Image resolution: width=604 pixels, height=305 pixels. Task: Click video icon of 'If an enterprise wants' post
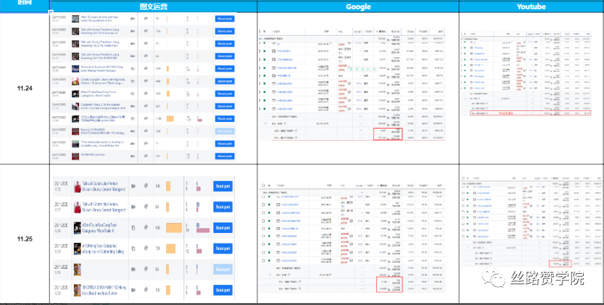(133, 143)
